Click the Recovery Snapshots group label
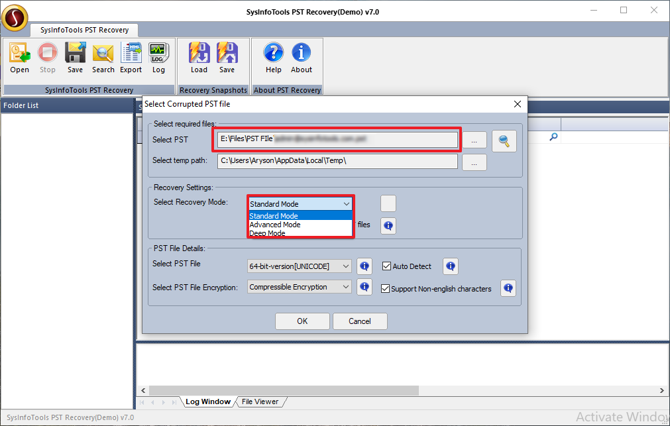670x426 pixels. (213, 90)
